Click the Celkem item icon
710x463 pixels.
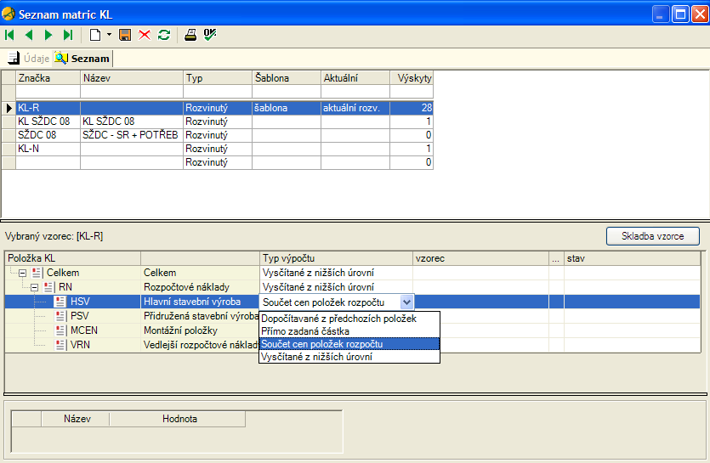(37, 273)
